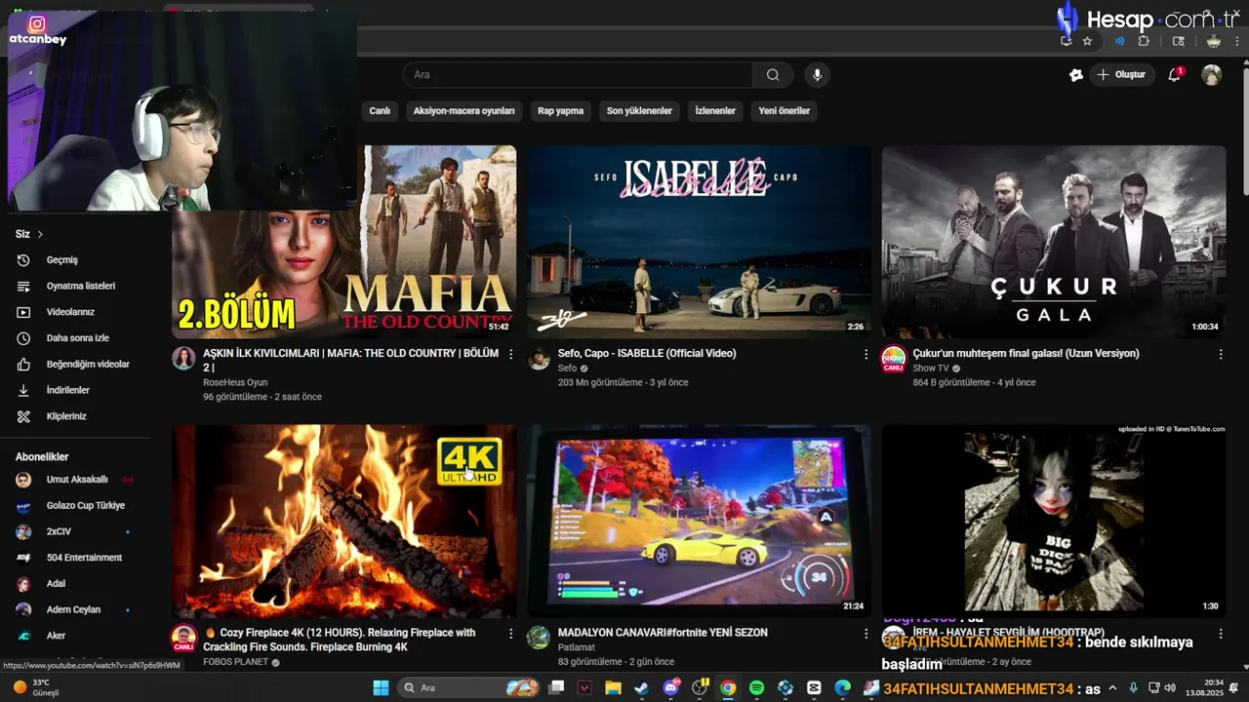1249x702 pixels.
Task: Open the RoseHeus Oyun channel avatar
Action: [x=183, y=358]
